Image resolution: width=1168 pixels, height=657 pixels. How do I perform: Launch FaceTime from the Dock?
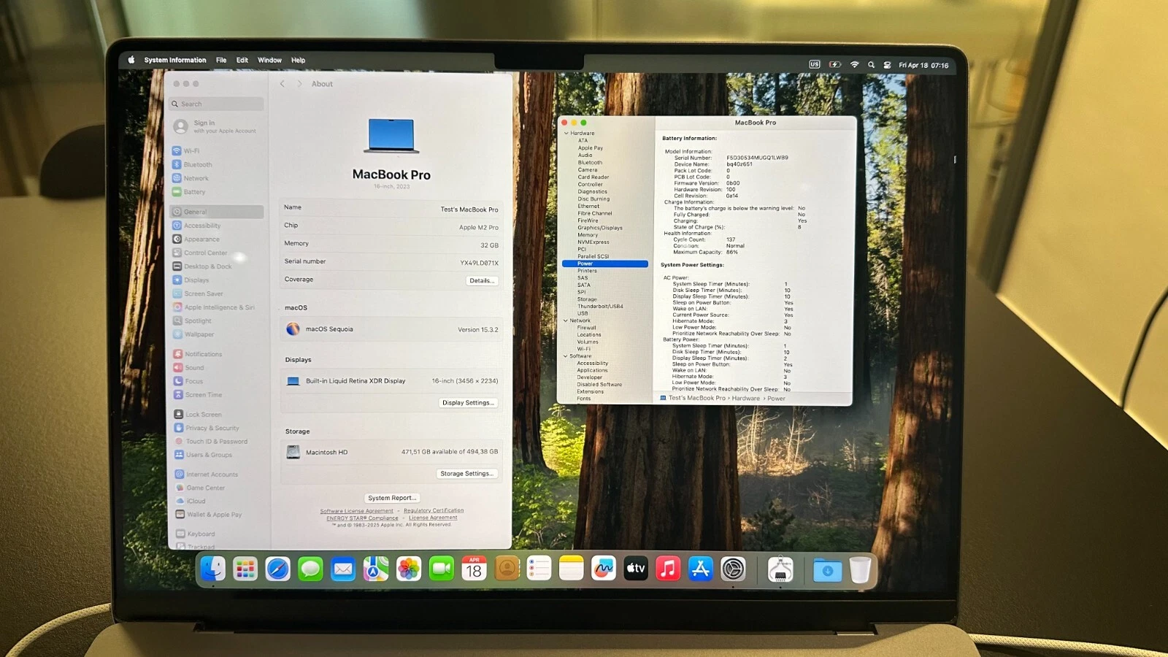pos(441,569)
